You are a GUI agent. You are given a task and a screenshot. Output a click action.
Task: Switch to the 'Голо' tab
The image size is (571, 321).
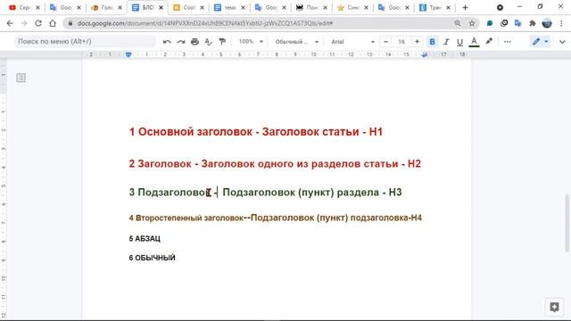click(106, 8)
